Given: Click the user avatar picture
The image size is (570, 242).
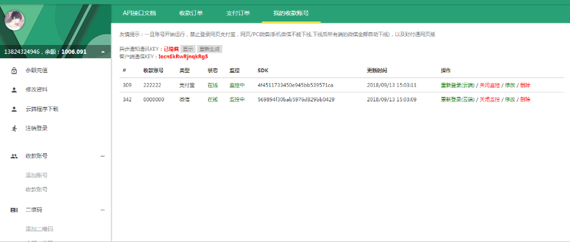Looking at the screenshot, I should click(15, 20).
